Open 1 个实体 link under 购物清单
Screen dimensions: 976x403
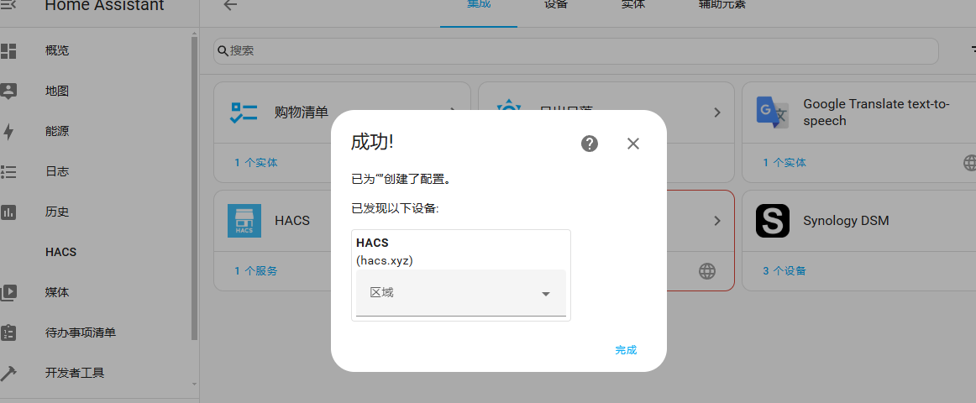pyautogui.click(x=256, y=163)
